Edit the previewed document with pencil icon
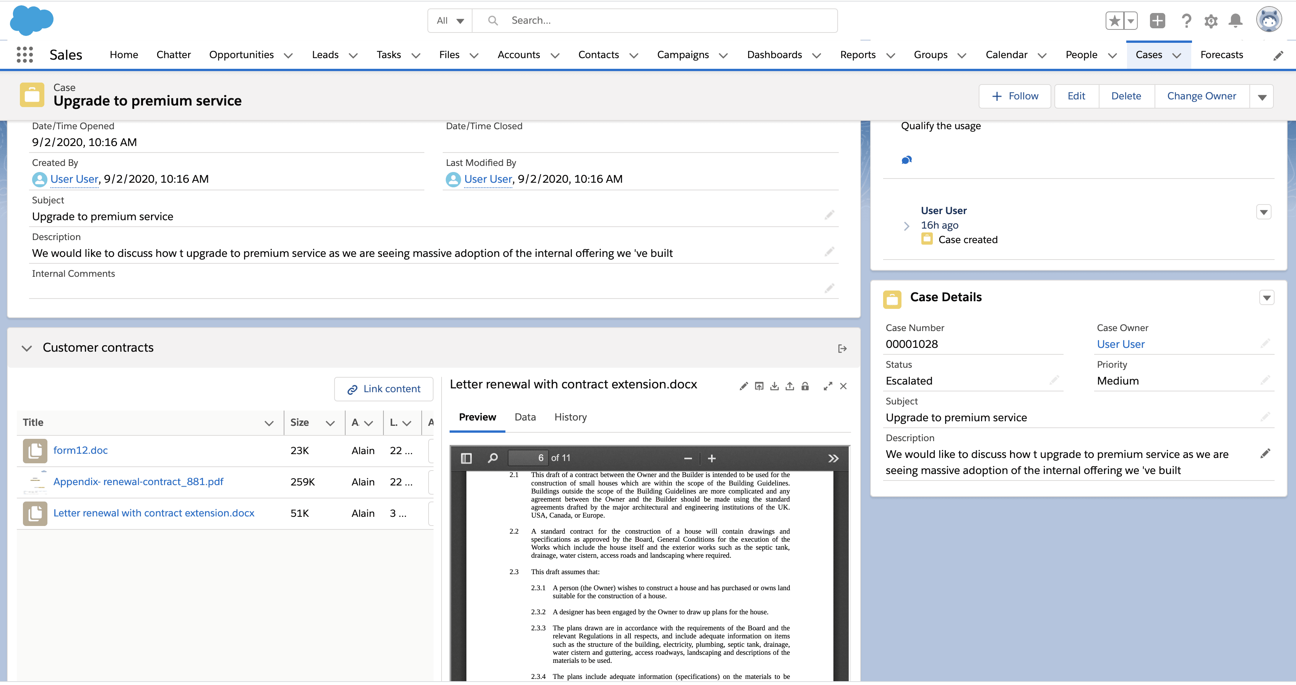 tap(744, 386)
